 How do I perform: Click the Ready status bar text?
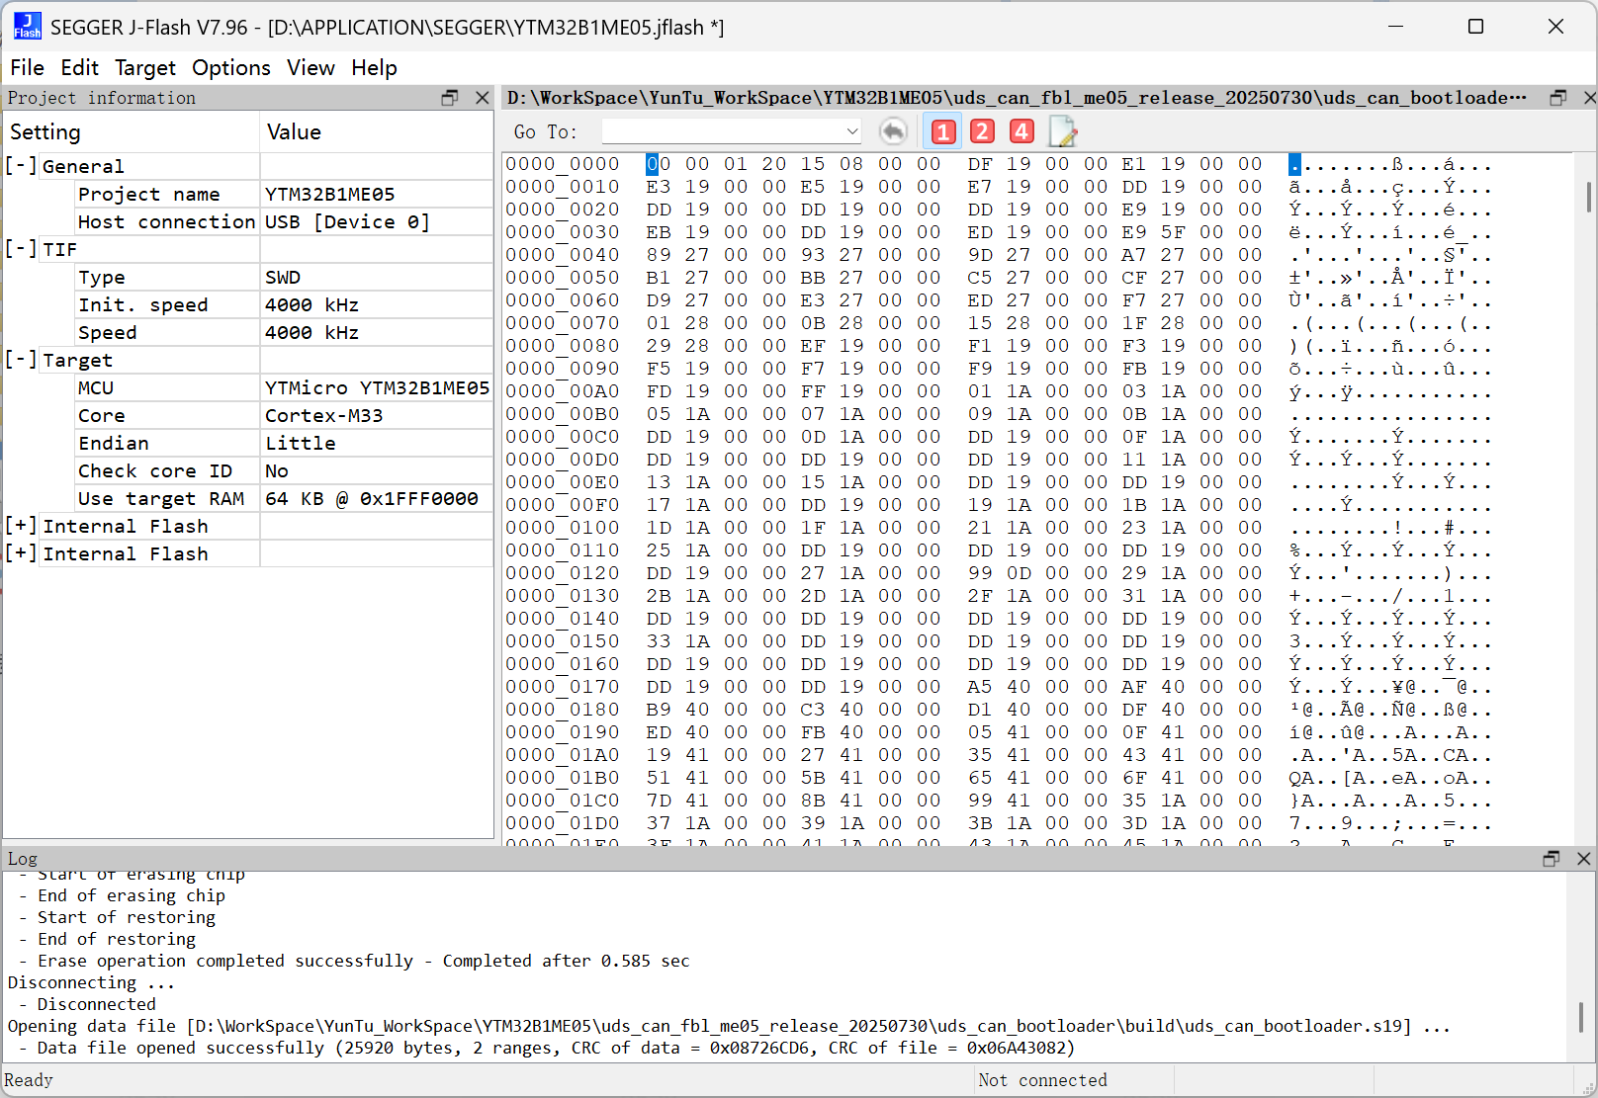tap(29, 1080)
